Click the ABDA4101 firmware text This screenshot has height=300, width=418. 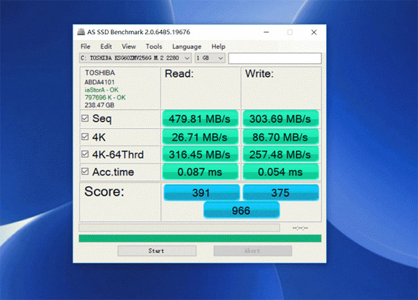click(x=100, y=82)
